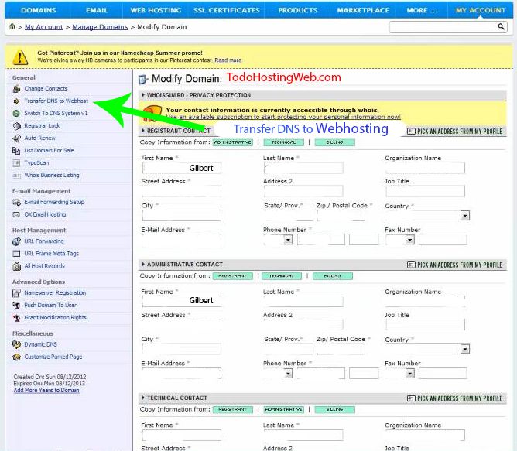Click the Switch To DNS System v1 icon
The width and height of the screenshot is (517, 451).
point(16,114)
